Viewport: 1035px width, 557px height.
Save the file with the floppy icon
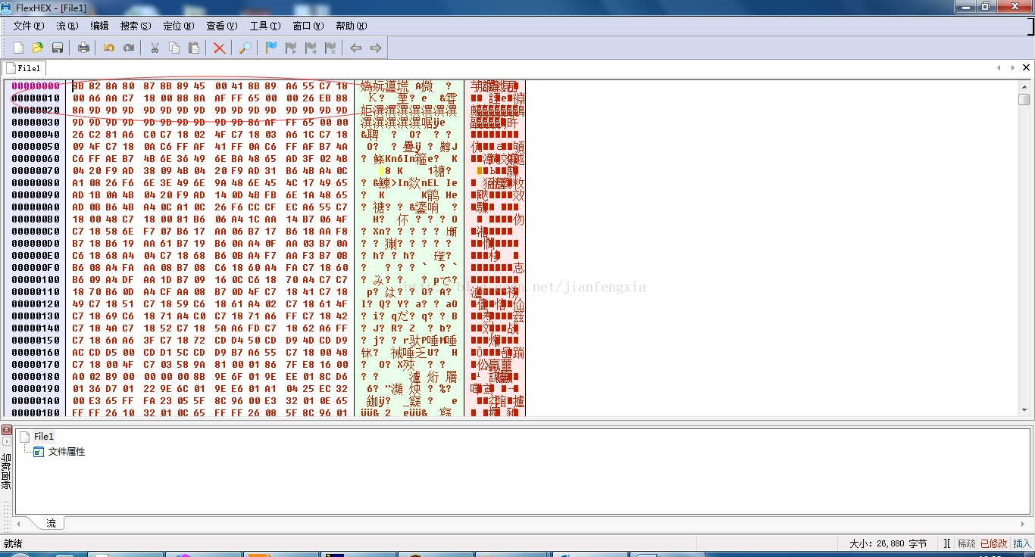coord(58,48)
